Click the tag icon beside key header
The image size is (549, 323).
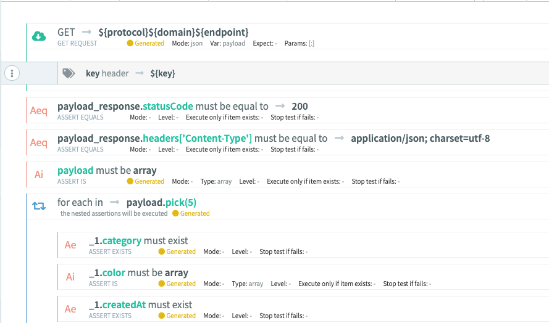69,73
